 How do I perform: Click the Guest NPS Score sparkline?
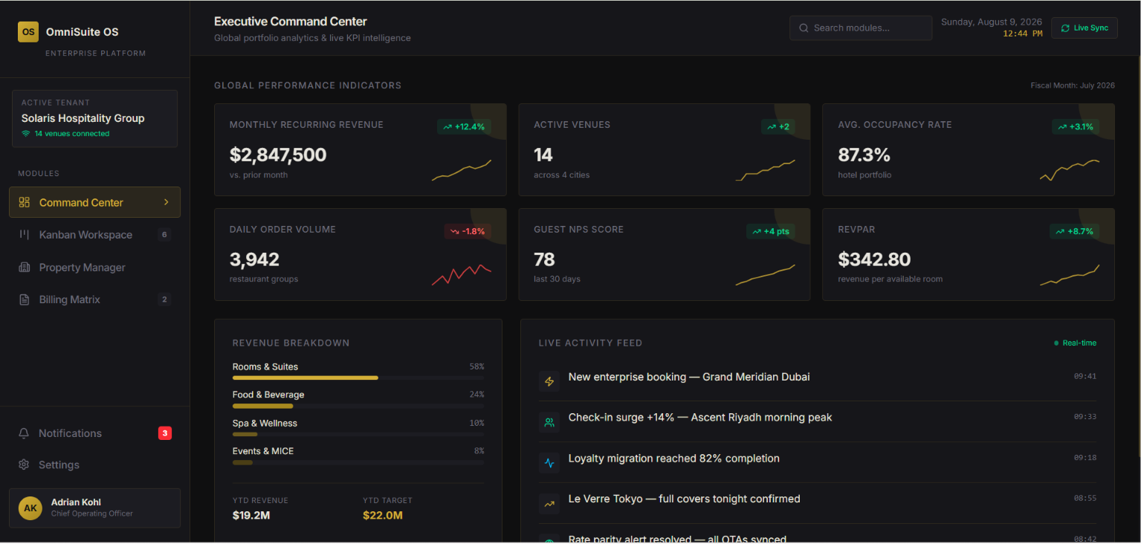click(766, 274)
